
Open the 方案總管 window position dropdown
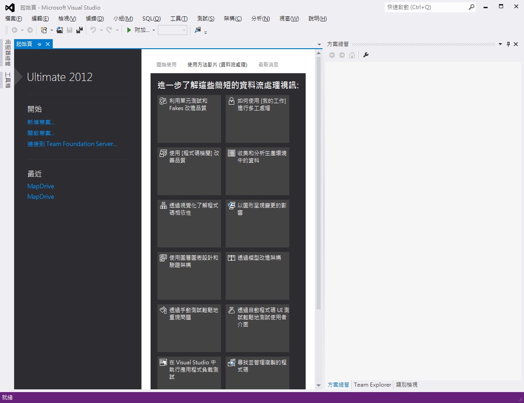[500, 44]
